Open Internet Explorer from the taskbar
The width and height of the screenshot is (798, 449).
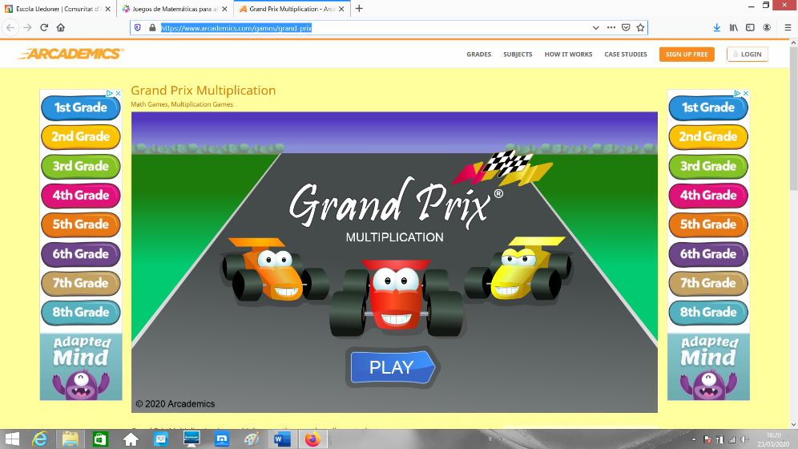coord(39,439)
